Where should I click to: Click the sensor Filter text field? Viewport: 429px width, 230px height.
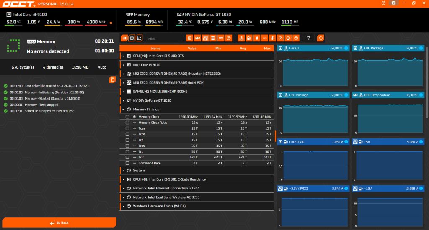164,38
